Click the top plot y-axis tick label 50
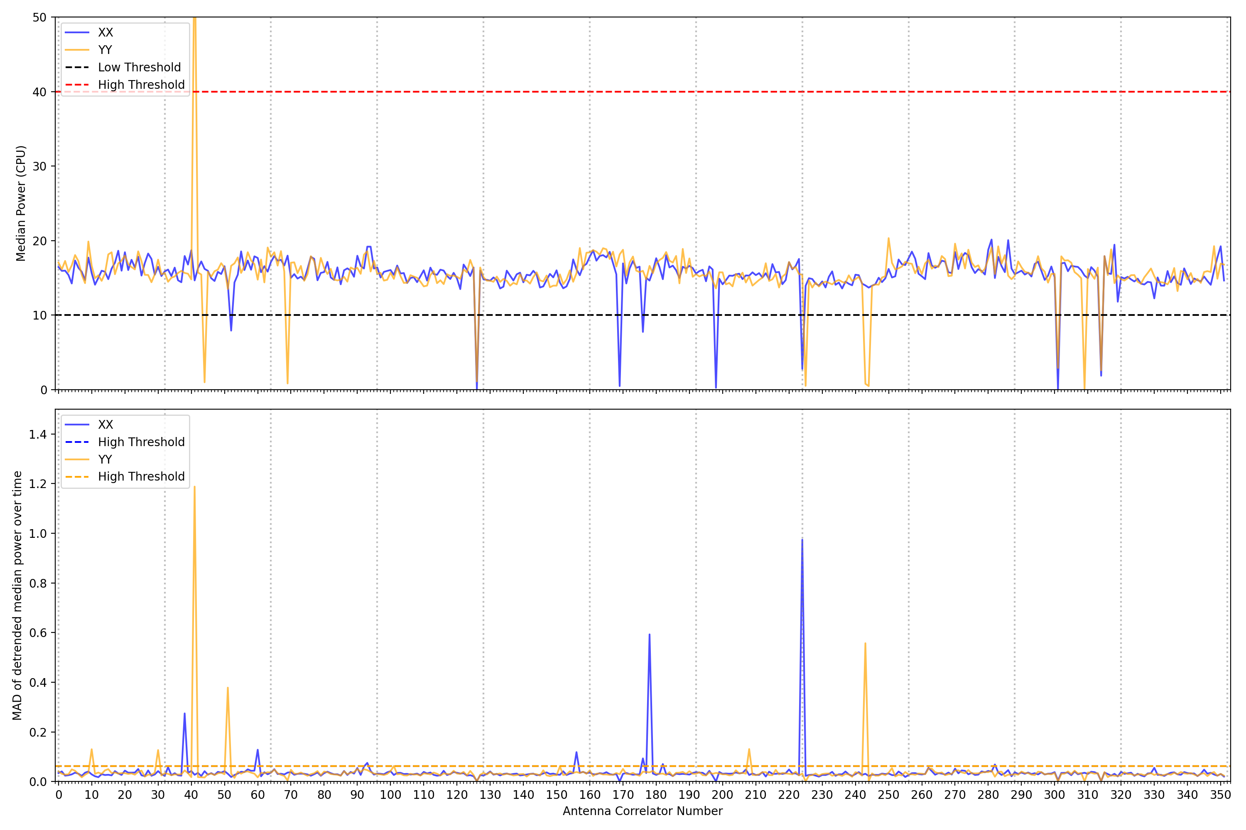Screen dimensions: 1246x830 (x=39, y=17)
